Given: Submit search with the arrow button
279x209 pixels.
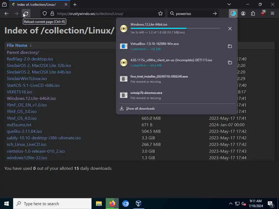Looking at the screenshot, I should (x=215, y=14).
